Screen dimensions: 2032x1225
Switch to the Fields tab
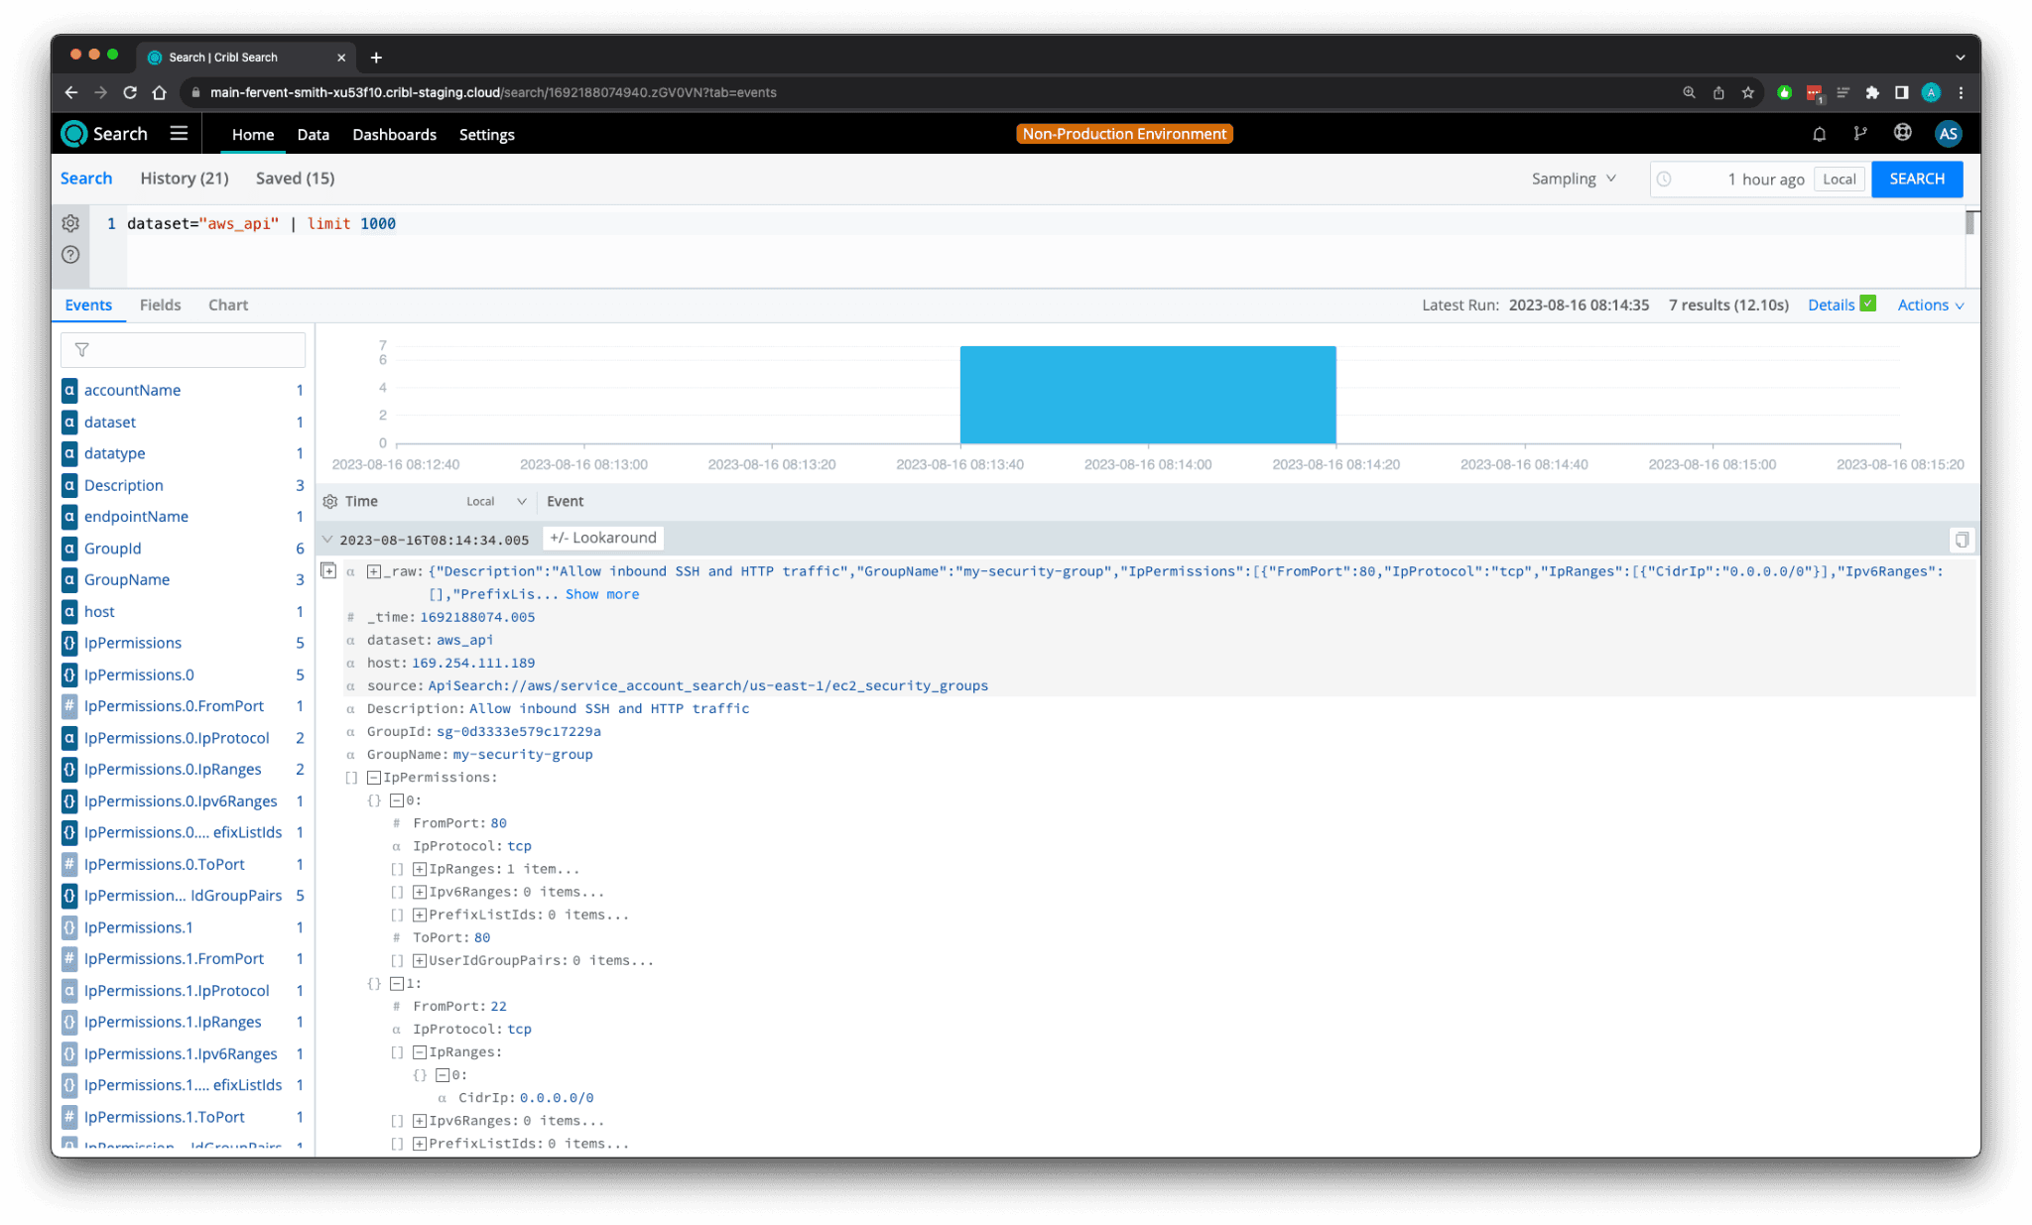160,306
